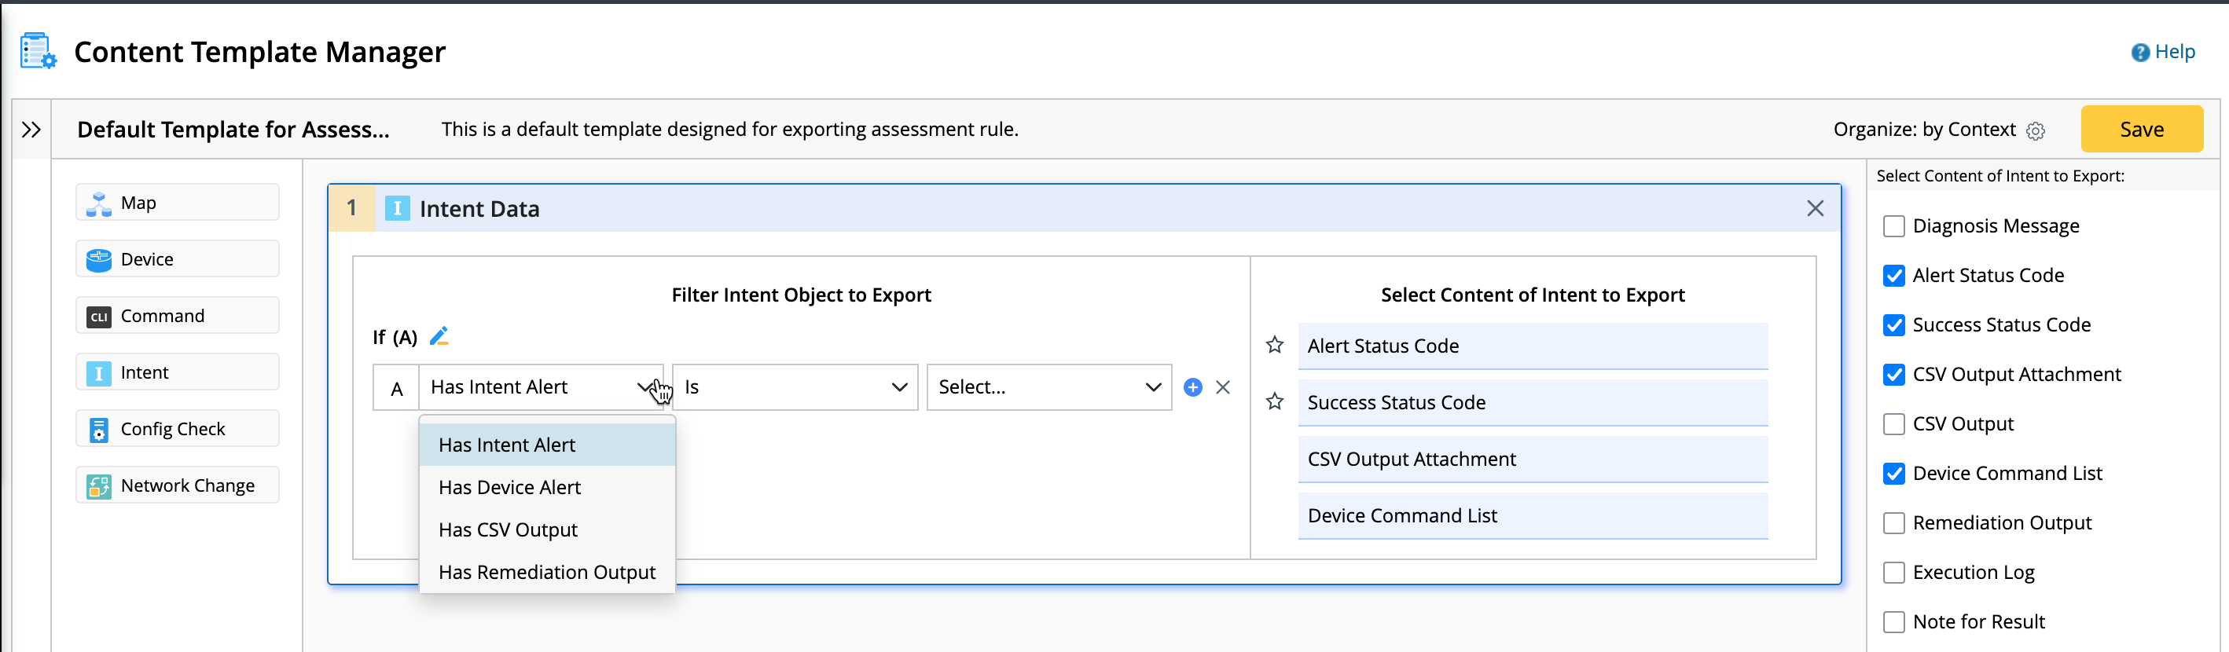Choose Has Device Alert from the list
Image resolution: width=2229 pixels, height=652 pixels.
pos(509,487)
